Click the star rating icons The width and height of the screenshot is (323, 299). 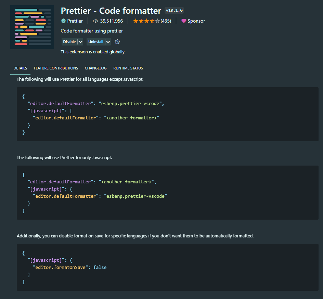146,21
